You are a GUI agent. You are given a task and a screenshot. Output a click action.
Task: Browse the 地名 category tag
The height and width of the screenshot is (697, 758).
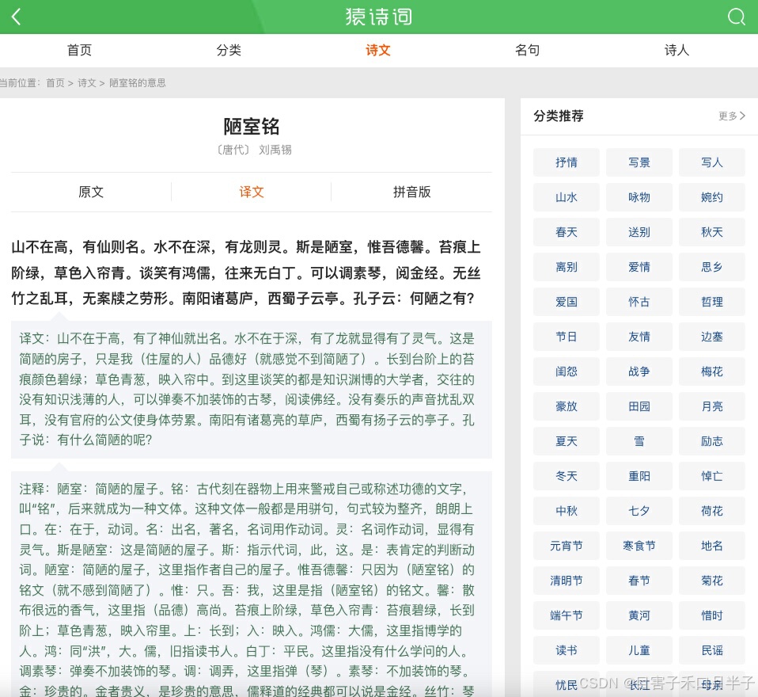click(x=712, y=546)
